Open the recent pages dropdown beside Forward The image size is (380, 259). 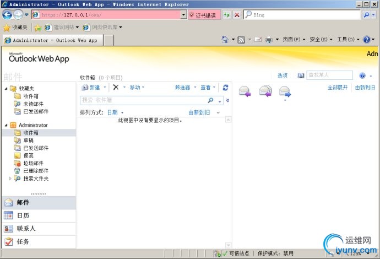26,15
